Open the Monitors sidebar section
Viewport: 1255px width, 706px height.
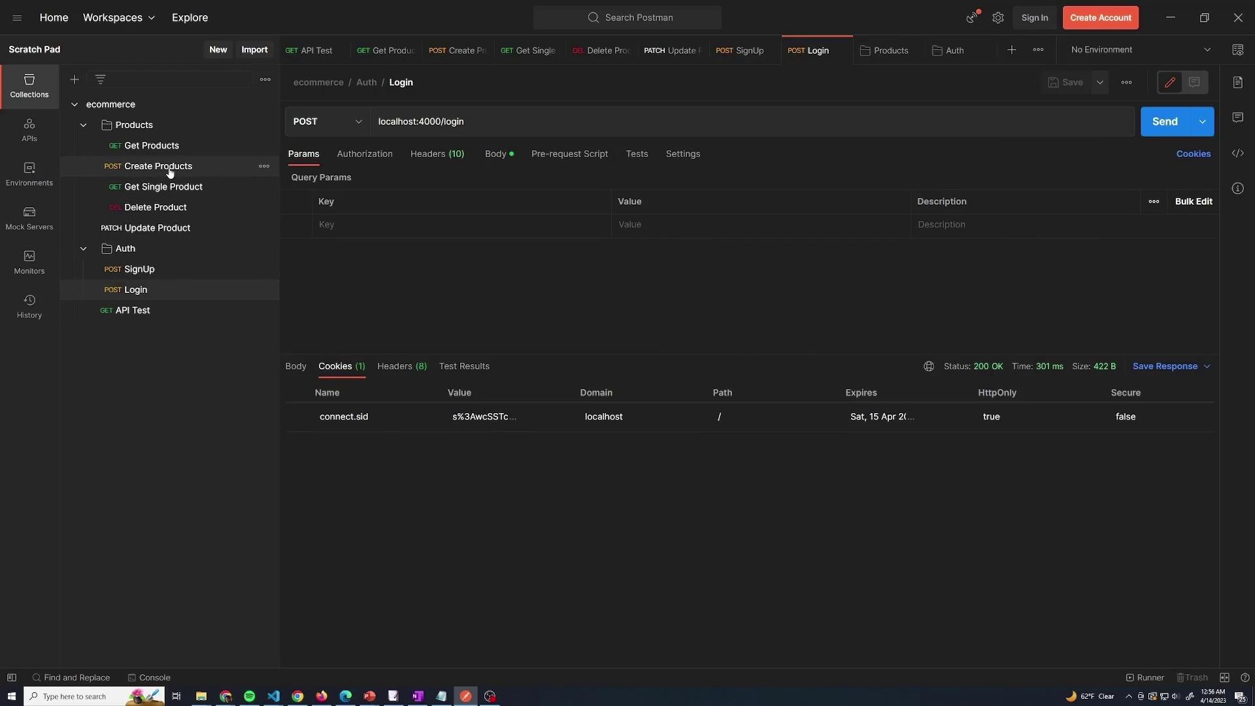click(29, 262)
